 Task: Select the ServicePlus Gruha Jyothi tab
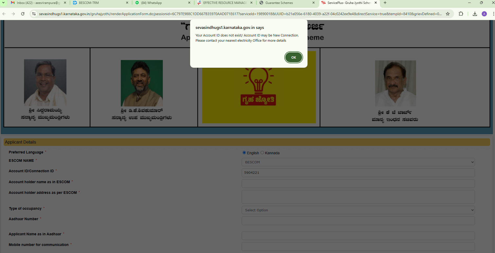pos(349,3)
